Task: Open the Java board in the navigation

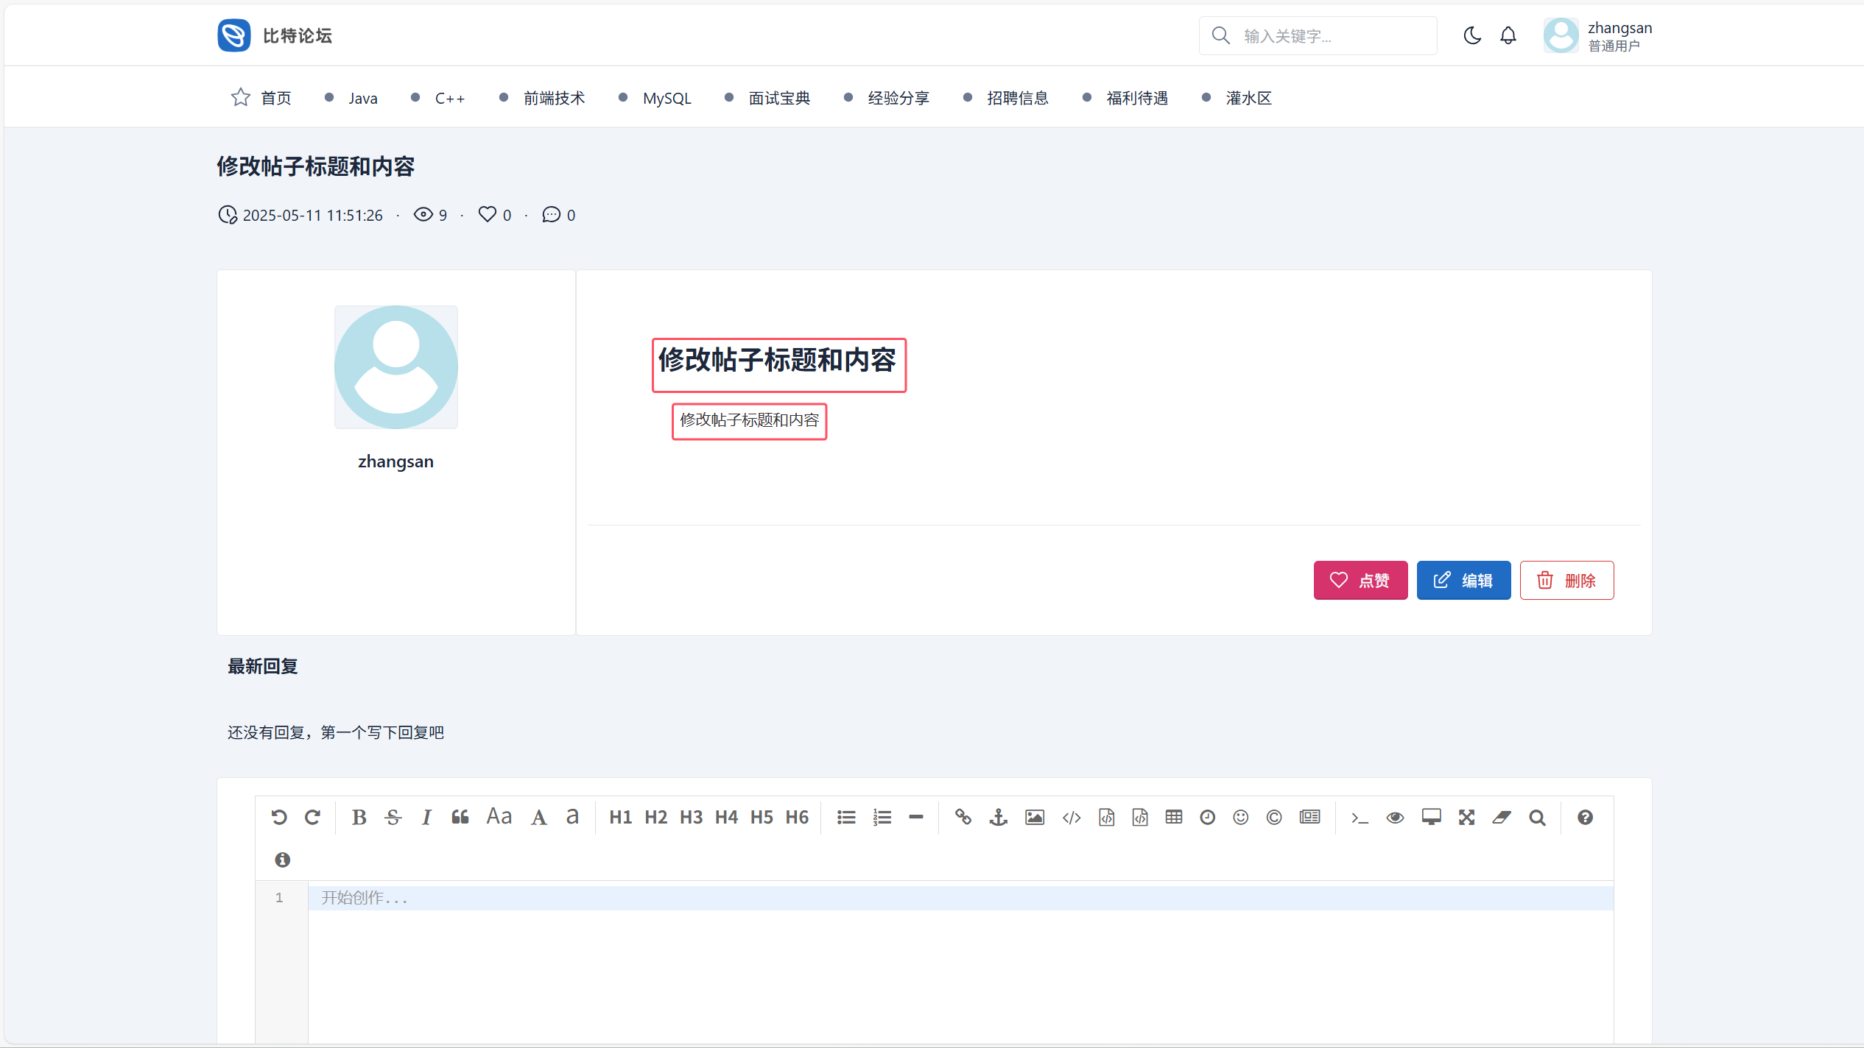Action: tap(362, 98)
